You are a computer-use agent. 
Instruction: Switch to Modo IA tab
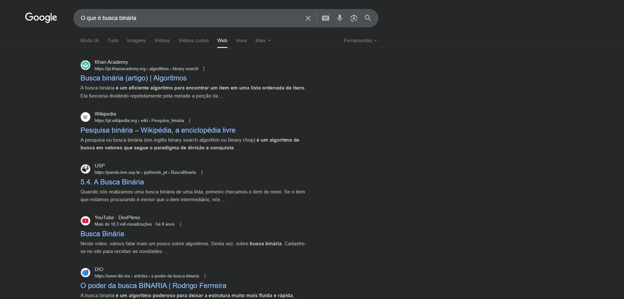click(89, 41)
